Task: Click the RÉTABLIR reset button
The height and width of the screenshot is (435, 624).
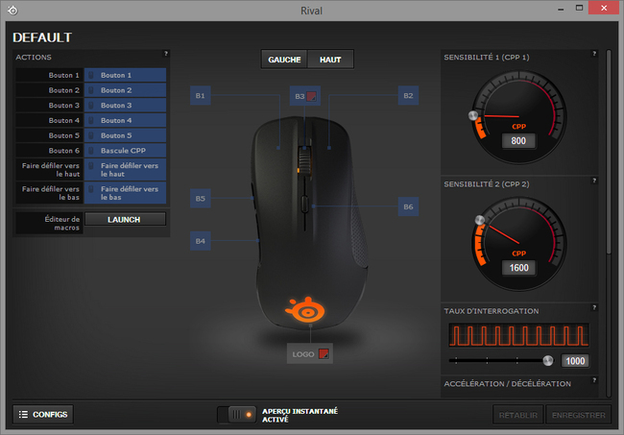Action: [518, 415]
